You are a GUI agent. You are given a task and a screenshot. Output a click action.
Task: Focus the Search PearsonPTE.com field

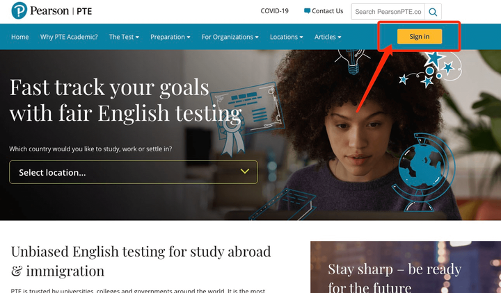[x=388, y=12]
